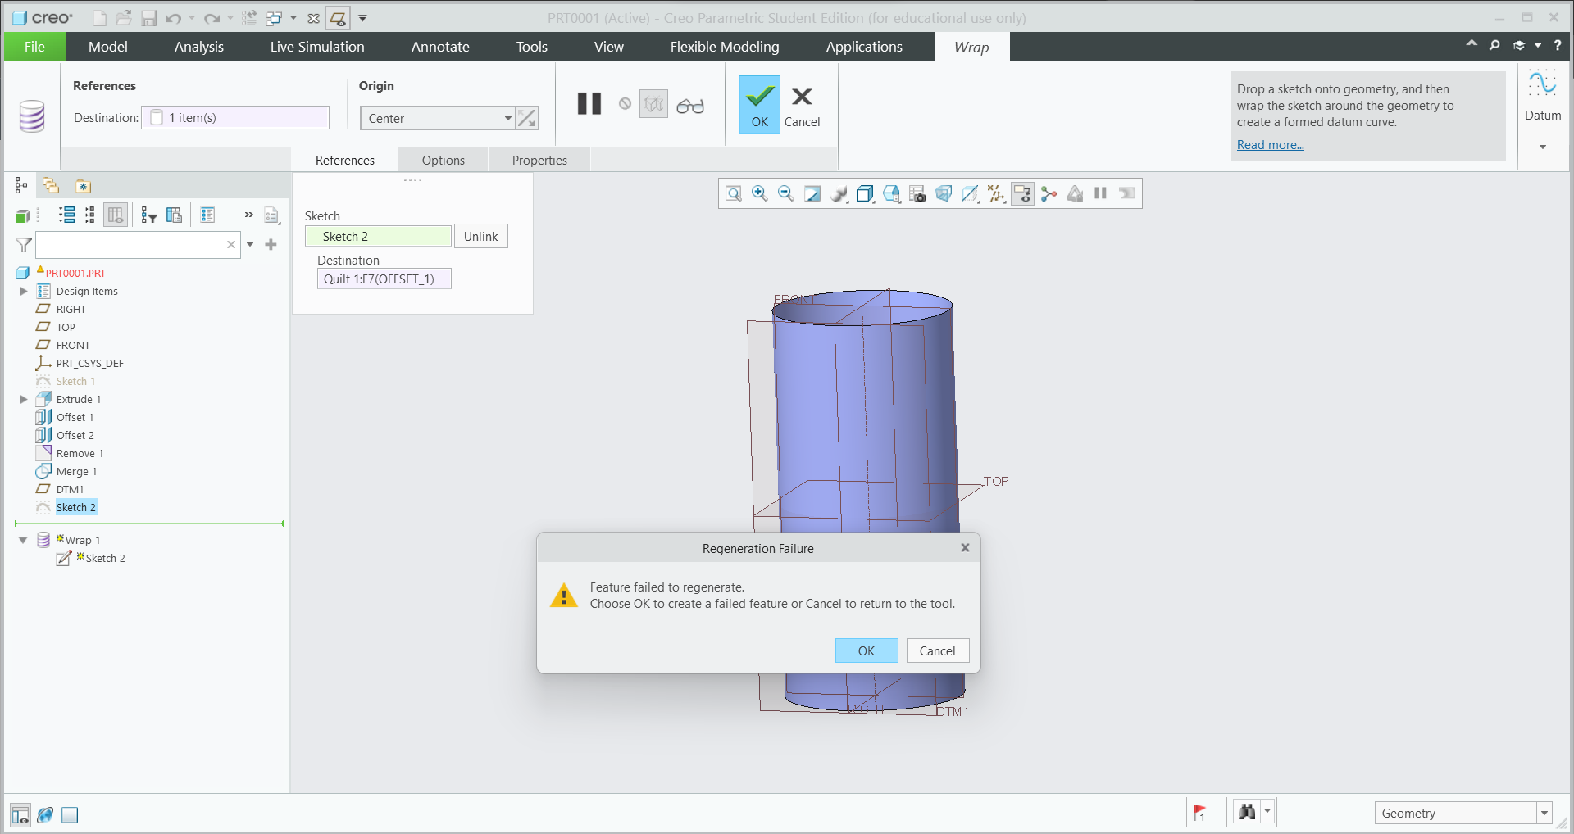Zoom in on the model view
The width and height of the screenshot is (1574, 834).
[759, 193]
